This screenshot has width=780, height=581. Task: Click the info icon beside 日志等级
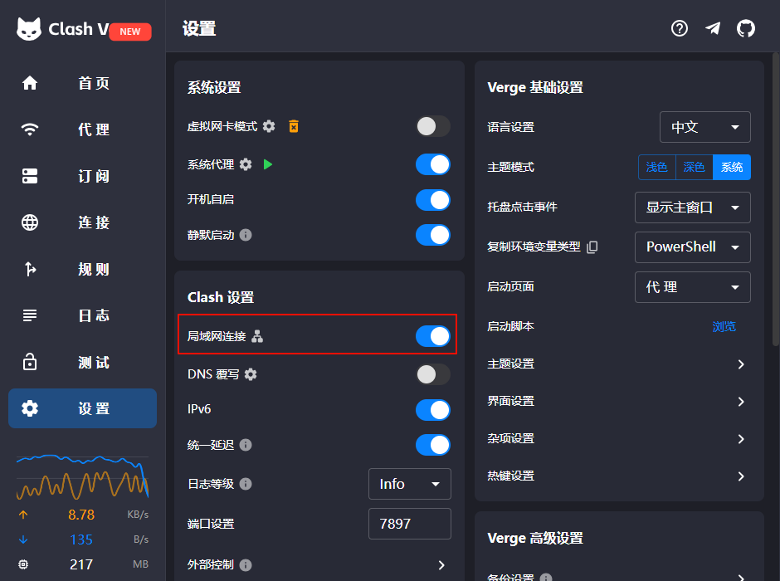(246, 484)
